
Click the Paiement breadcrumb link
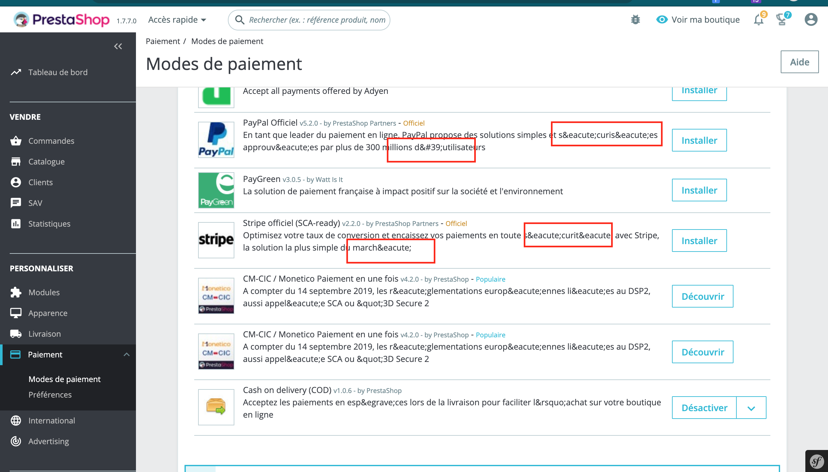point(163,41)
